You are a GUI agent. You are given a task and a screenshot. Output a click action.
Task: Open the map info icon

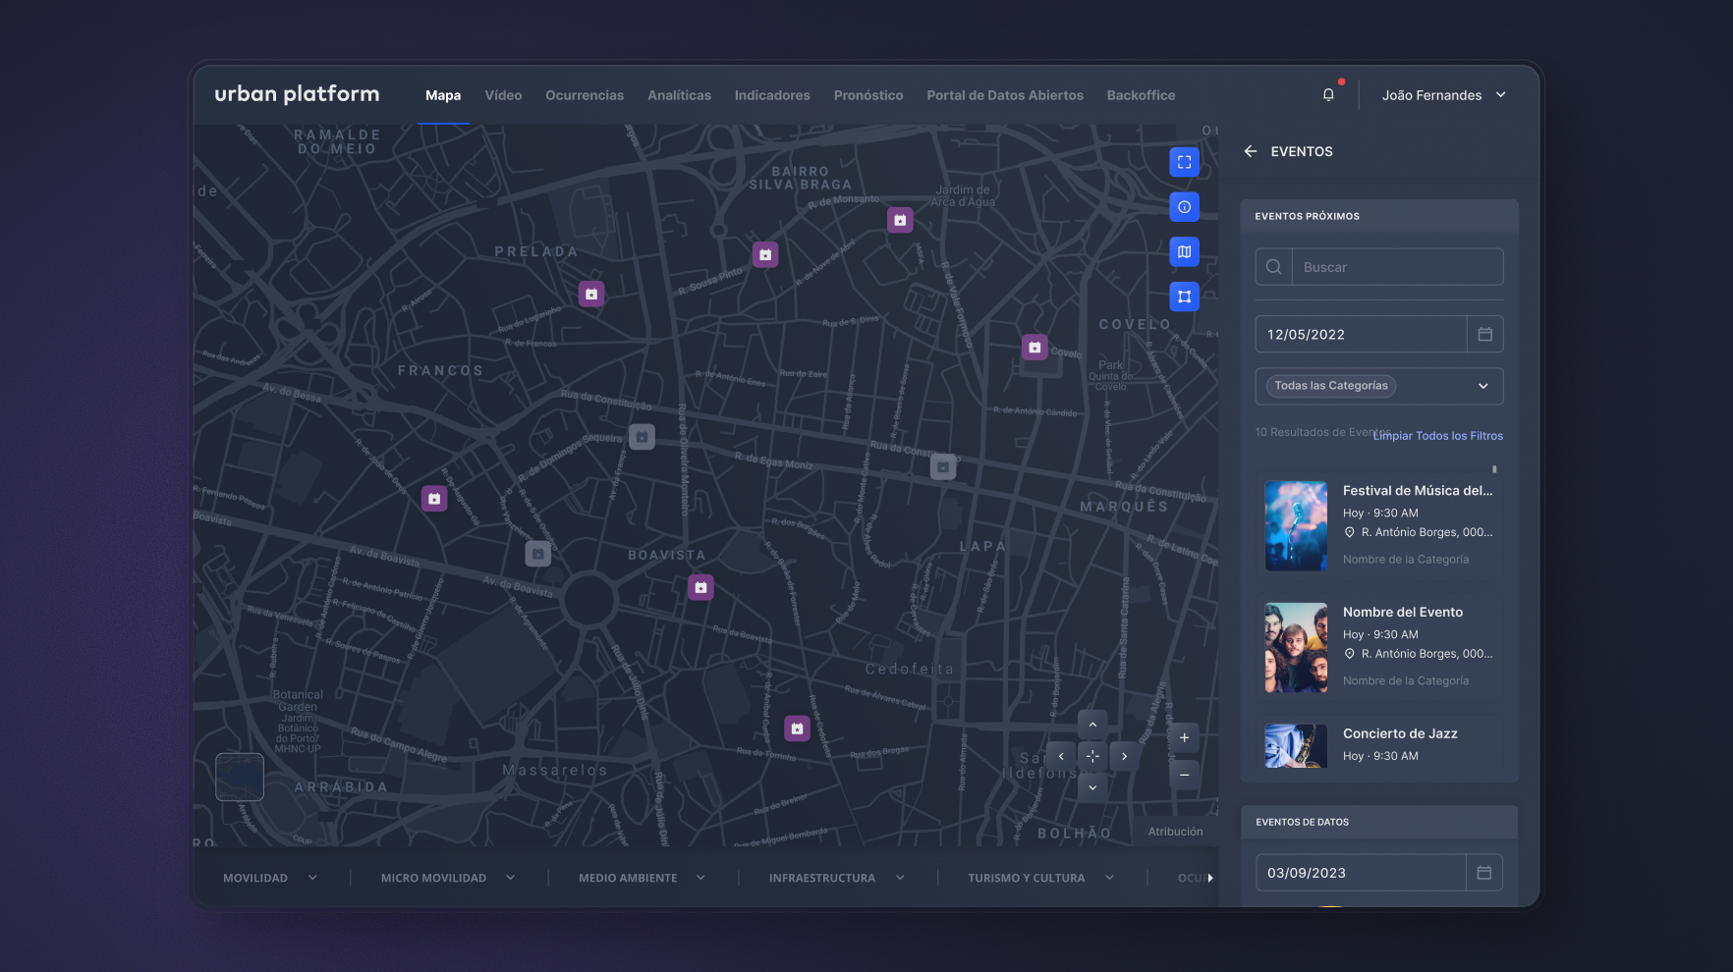1184,207
